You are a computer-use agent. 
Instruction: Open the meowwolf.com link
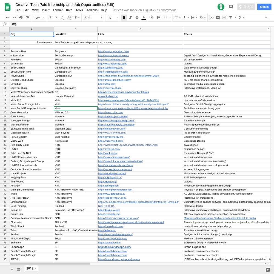(111, 141)
